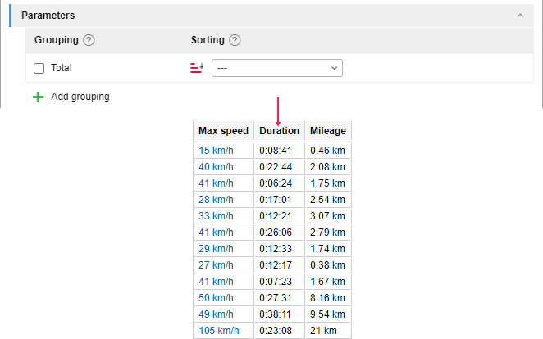Toggle the red sort direction icon

click(x=197, y=68)
